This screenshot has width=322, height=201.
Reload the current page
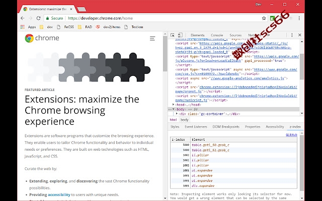click(38, 18)
